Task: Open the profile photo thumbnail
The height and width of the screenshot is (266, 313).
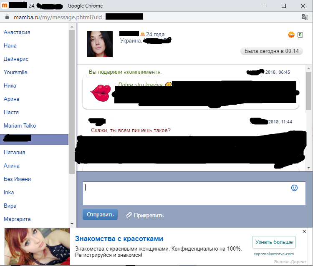Action: click(100, 44)
